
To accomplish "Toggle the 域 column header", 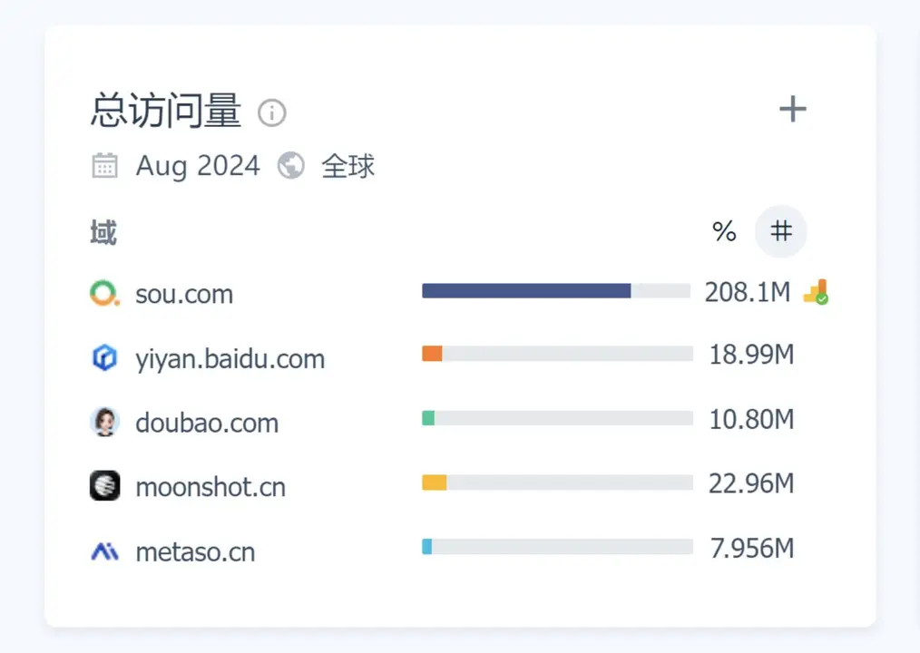I will pos(103,232).
